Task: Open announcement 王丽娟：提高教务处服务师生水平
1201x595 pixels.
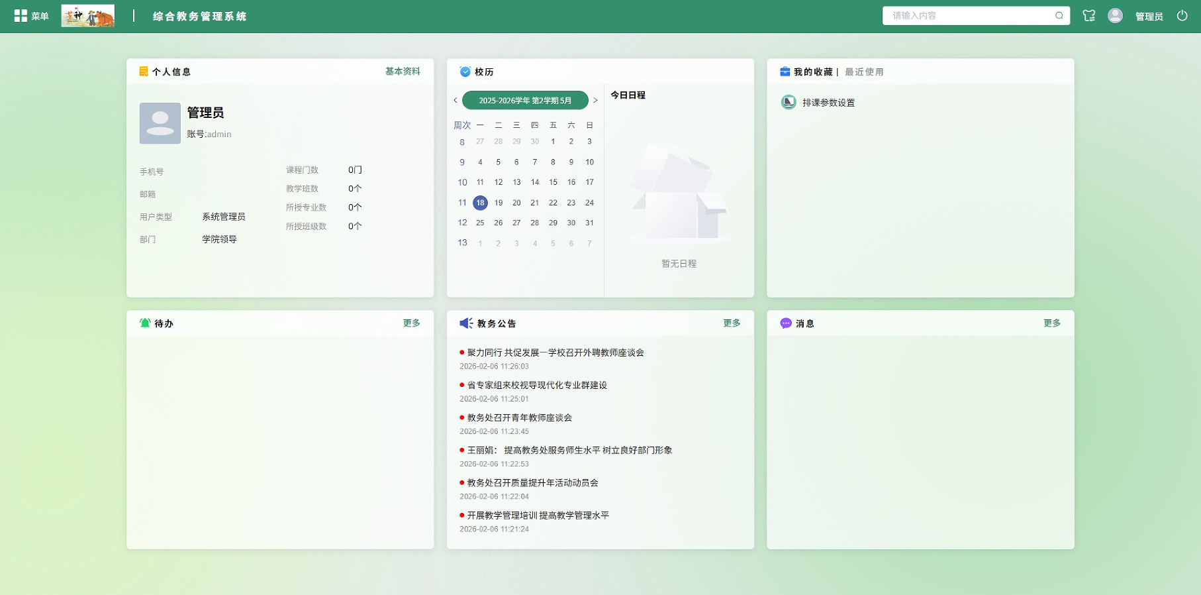Action: 569,450
